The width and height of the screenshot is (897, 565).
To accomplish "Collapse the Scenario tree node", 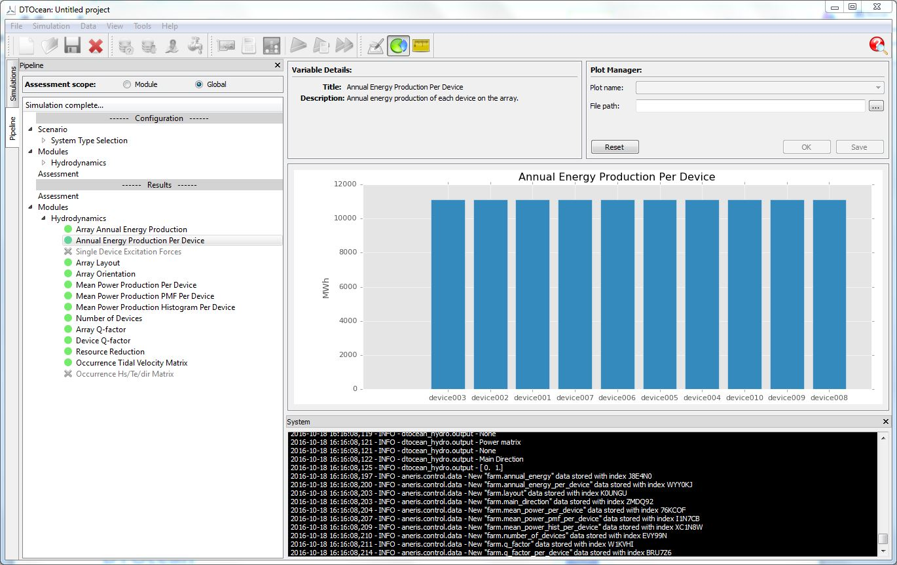I will coord(30,129).
